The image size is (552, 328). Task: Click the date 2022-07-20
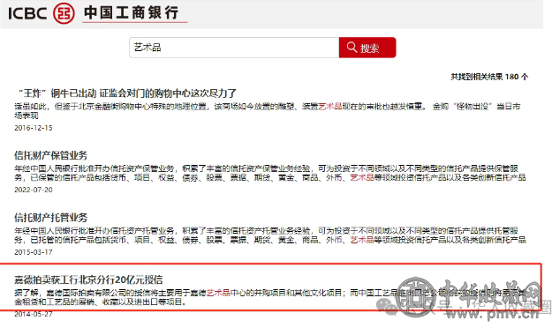pyautogui.click(x=34, y=190)
